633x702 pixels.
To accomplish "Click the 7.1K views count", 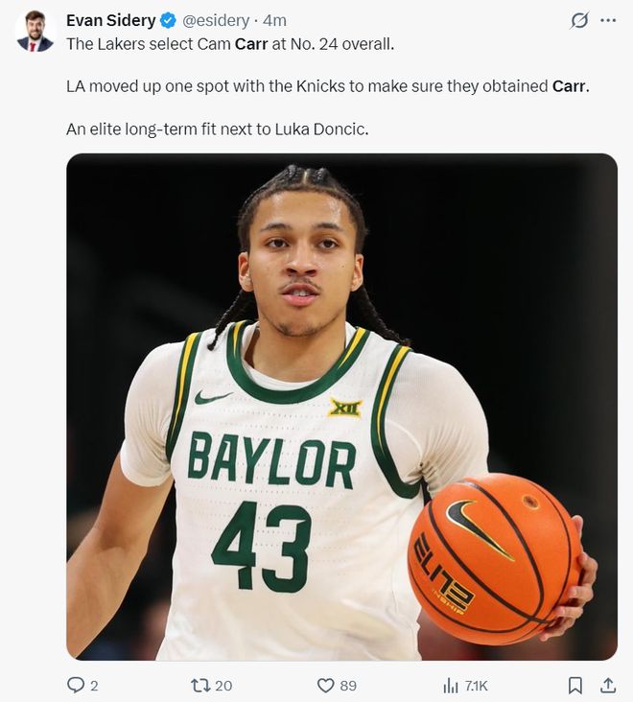I will (476, 686).
